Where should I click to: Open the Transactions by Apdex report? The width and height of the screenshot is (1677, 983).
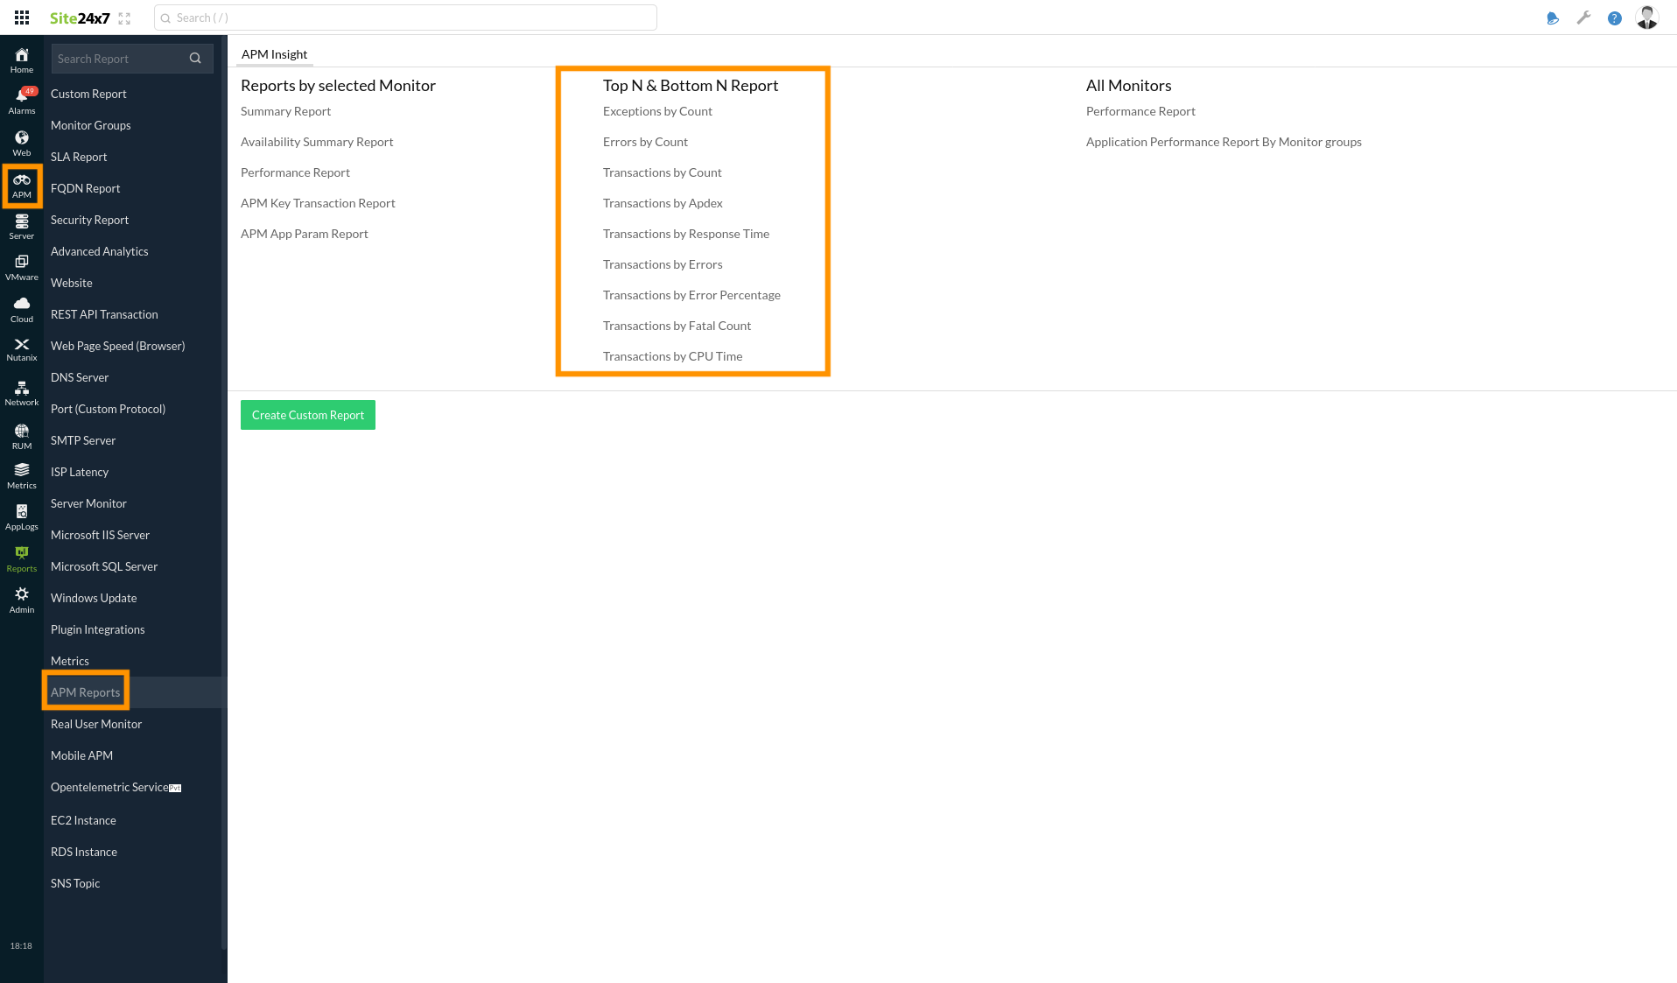[663, 202]
